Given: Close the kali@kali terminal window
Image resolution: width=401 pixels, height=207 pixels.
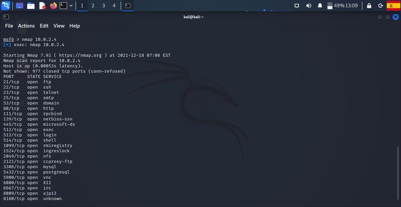Looking at the screenshot, I should tap(395, 17).
